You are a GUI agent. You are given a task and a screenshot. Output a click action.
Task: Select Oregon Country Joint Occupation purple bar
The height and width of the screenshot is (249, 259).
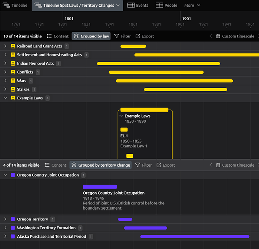[x=100, y=187]
